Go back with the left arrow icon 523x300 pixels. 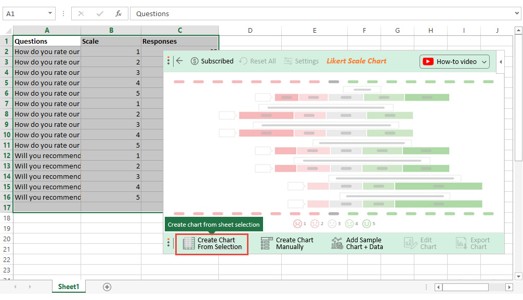[x=179, y=61]
